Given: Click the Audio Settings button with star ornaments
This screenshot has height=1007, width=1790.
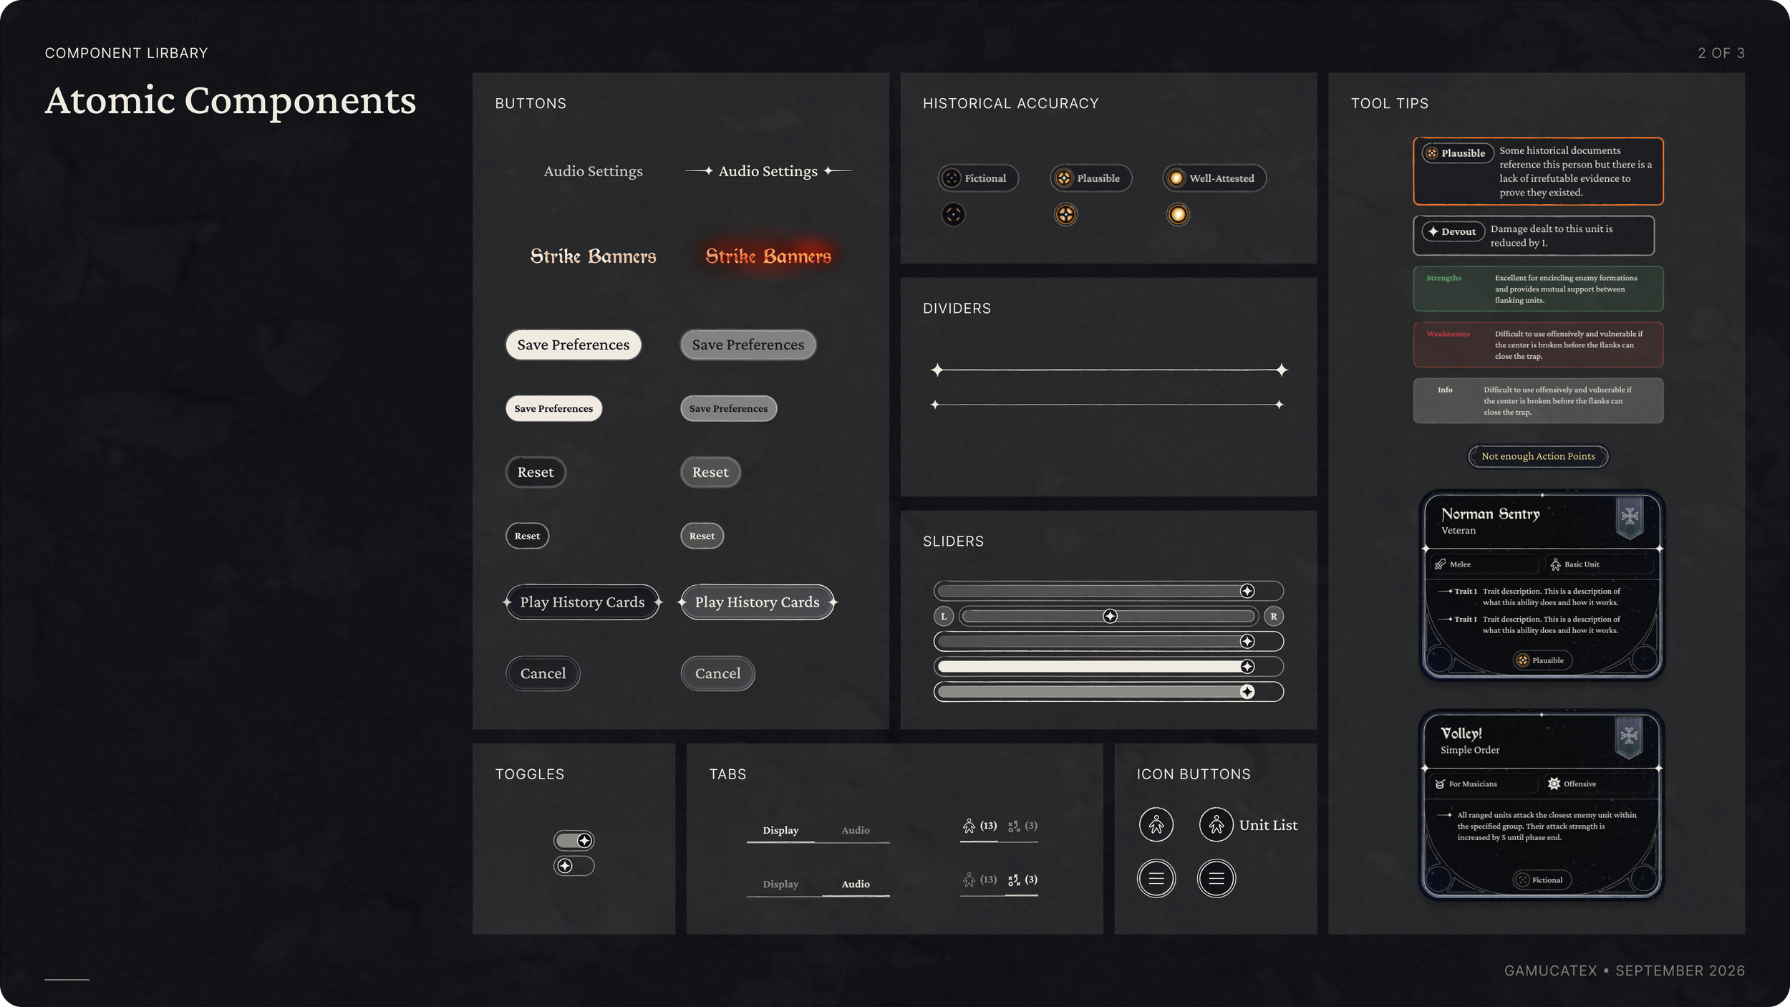Looking at the screenshot, I should pyautogui.click(x=768, y=171).
